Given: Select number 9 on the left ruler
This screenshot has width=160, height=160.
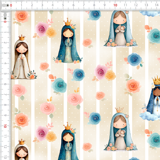Looking at the screenshot, I should (x=5, y=115).
